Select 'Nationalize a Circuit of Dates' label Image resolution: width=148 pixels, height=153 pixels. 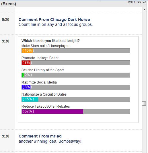click(44, 94)
